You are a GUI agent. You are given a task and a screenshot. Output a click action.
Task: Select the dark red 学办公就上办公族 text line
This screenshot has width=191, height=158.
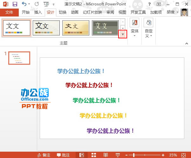(x=89, y=85)
